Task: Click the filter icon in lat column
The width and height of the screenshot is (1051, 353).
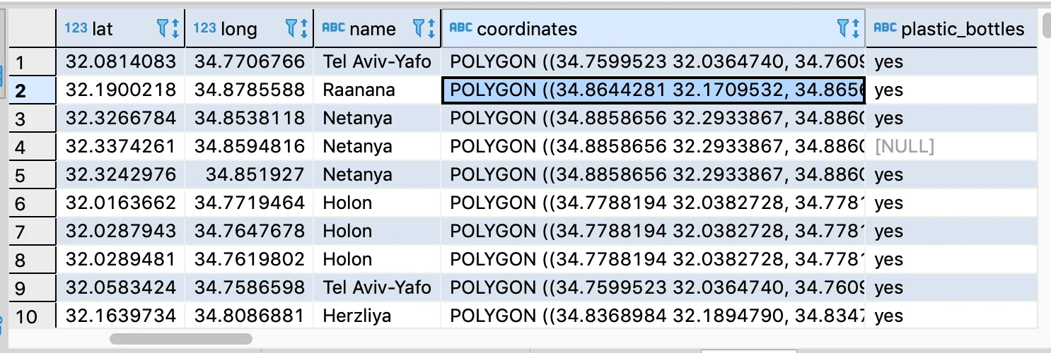Action: [x=165, y=29]
